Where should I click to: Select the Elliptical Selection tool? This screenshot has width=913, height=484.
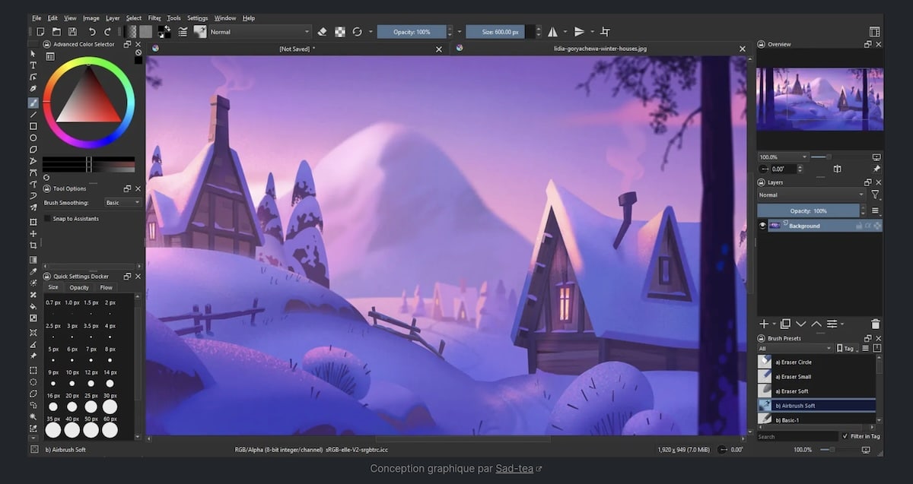coord(33,382)
